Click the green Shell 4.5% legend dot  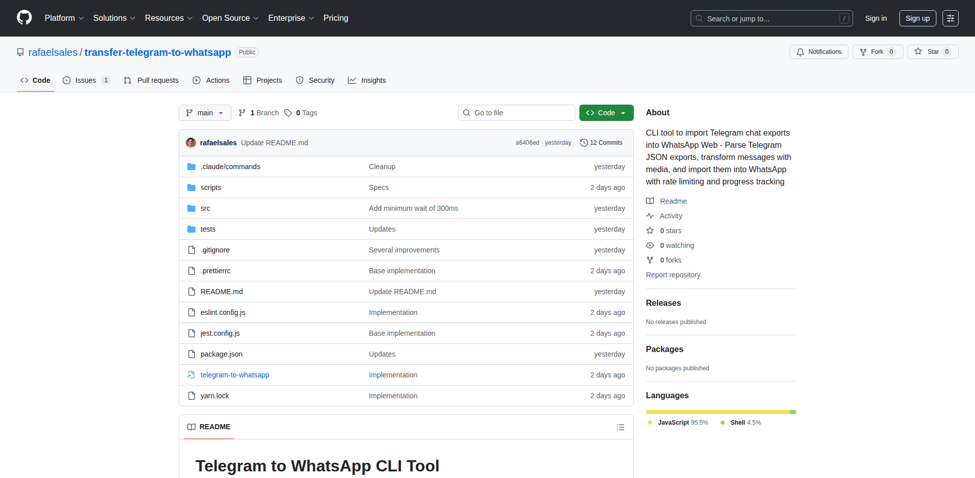(x=723, y=423)
